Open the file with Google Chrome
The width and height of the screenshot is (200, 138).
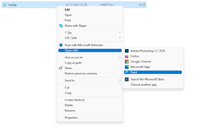tap(153, 61)
